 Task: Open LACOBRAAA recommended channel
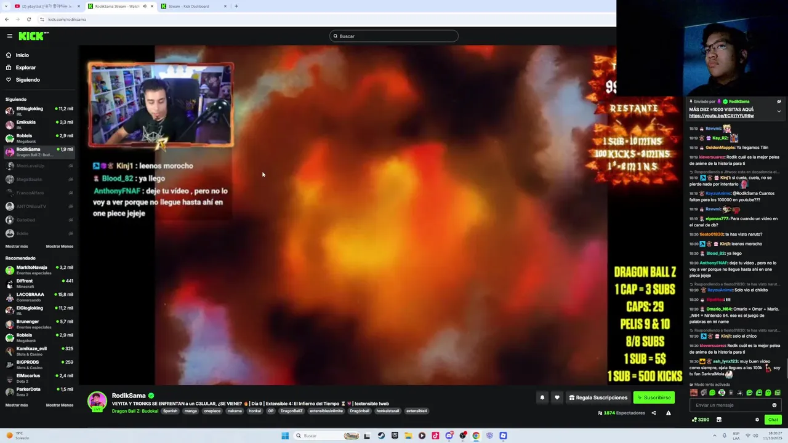pyautogui.click(x=39, y=297)
